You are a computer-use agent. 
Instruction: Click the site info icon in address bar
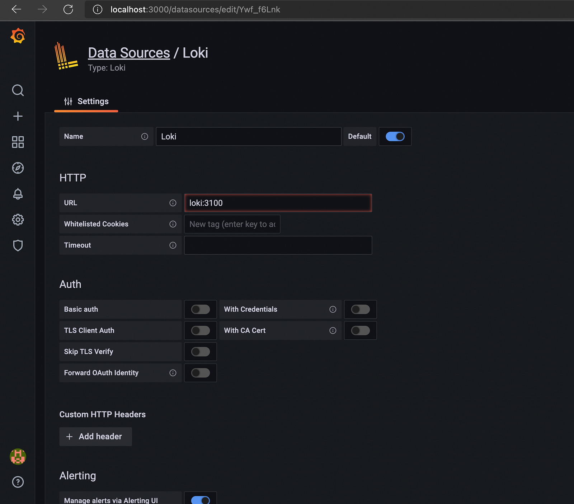click(x=98, y=9)
